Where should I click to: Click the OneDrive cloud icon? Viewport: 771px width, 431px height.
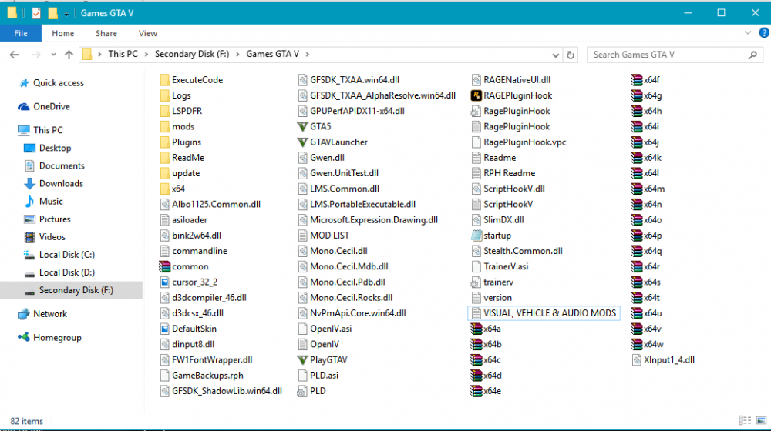click(x=24, y=106)
